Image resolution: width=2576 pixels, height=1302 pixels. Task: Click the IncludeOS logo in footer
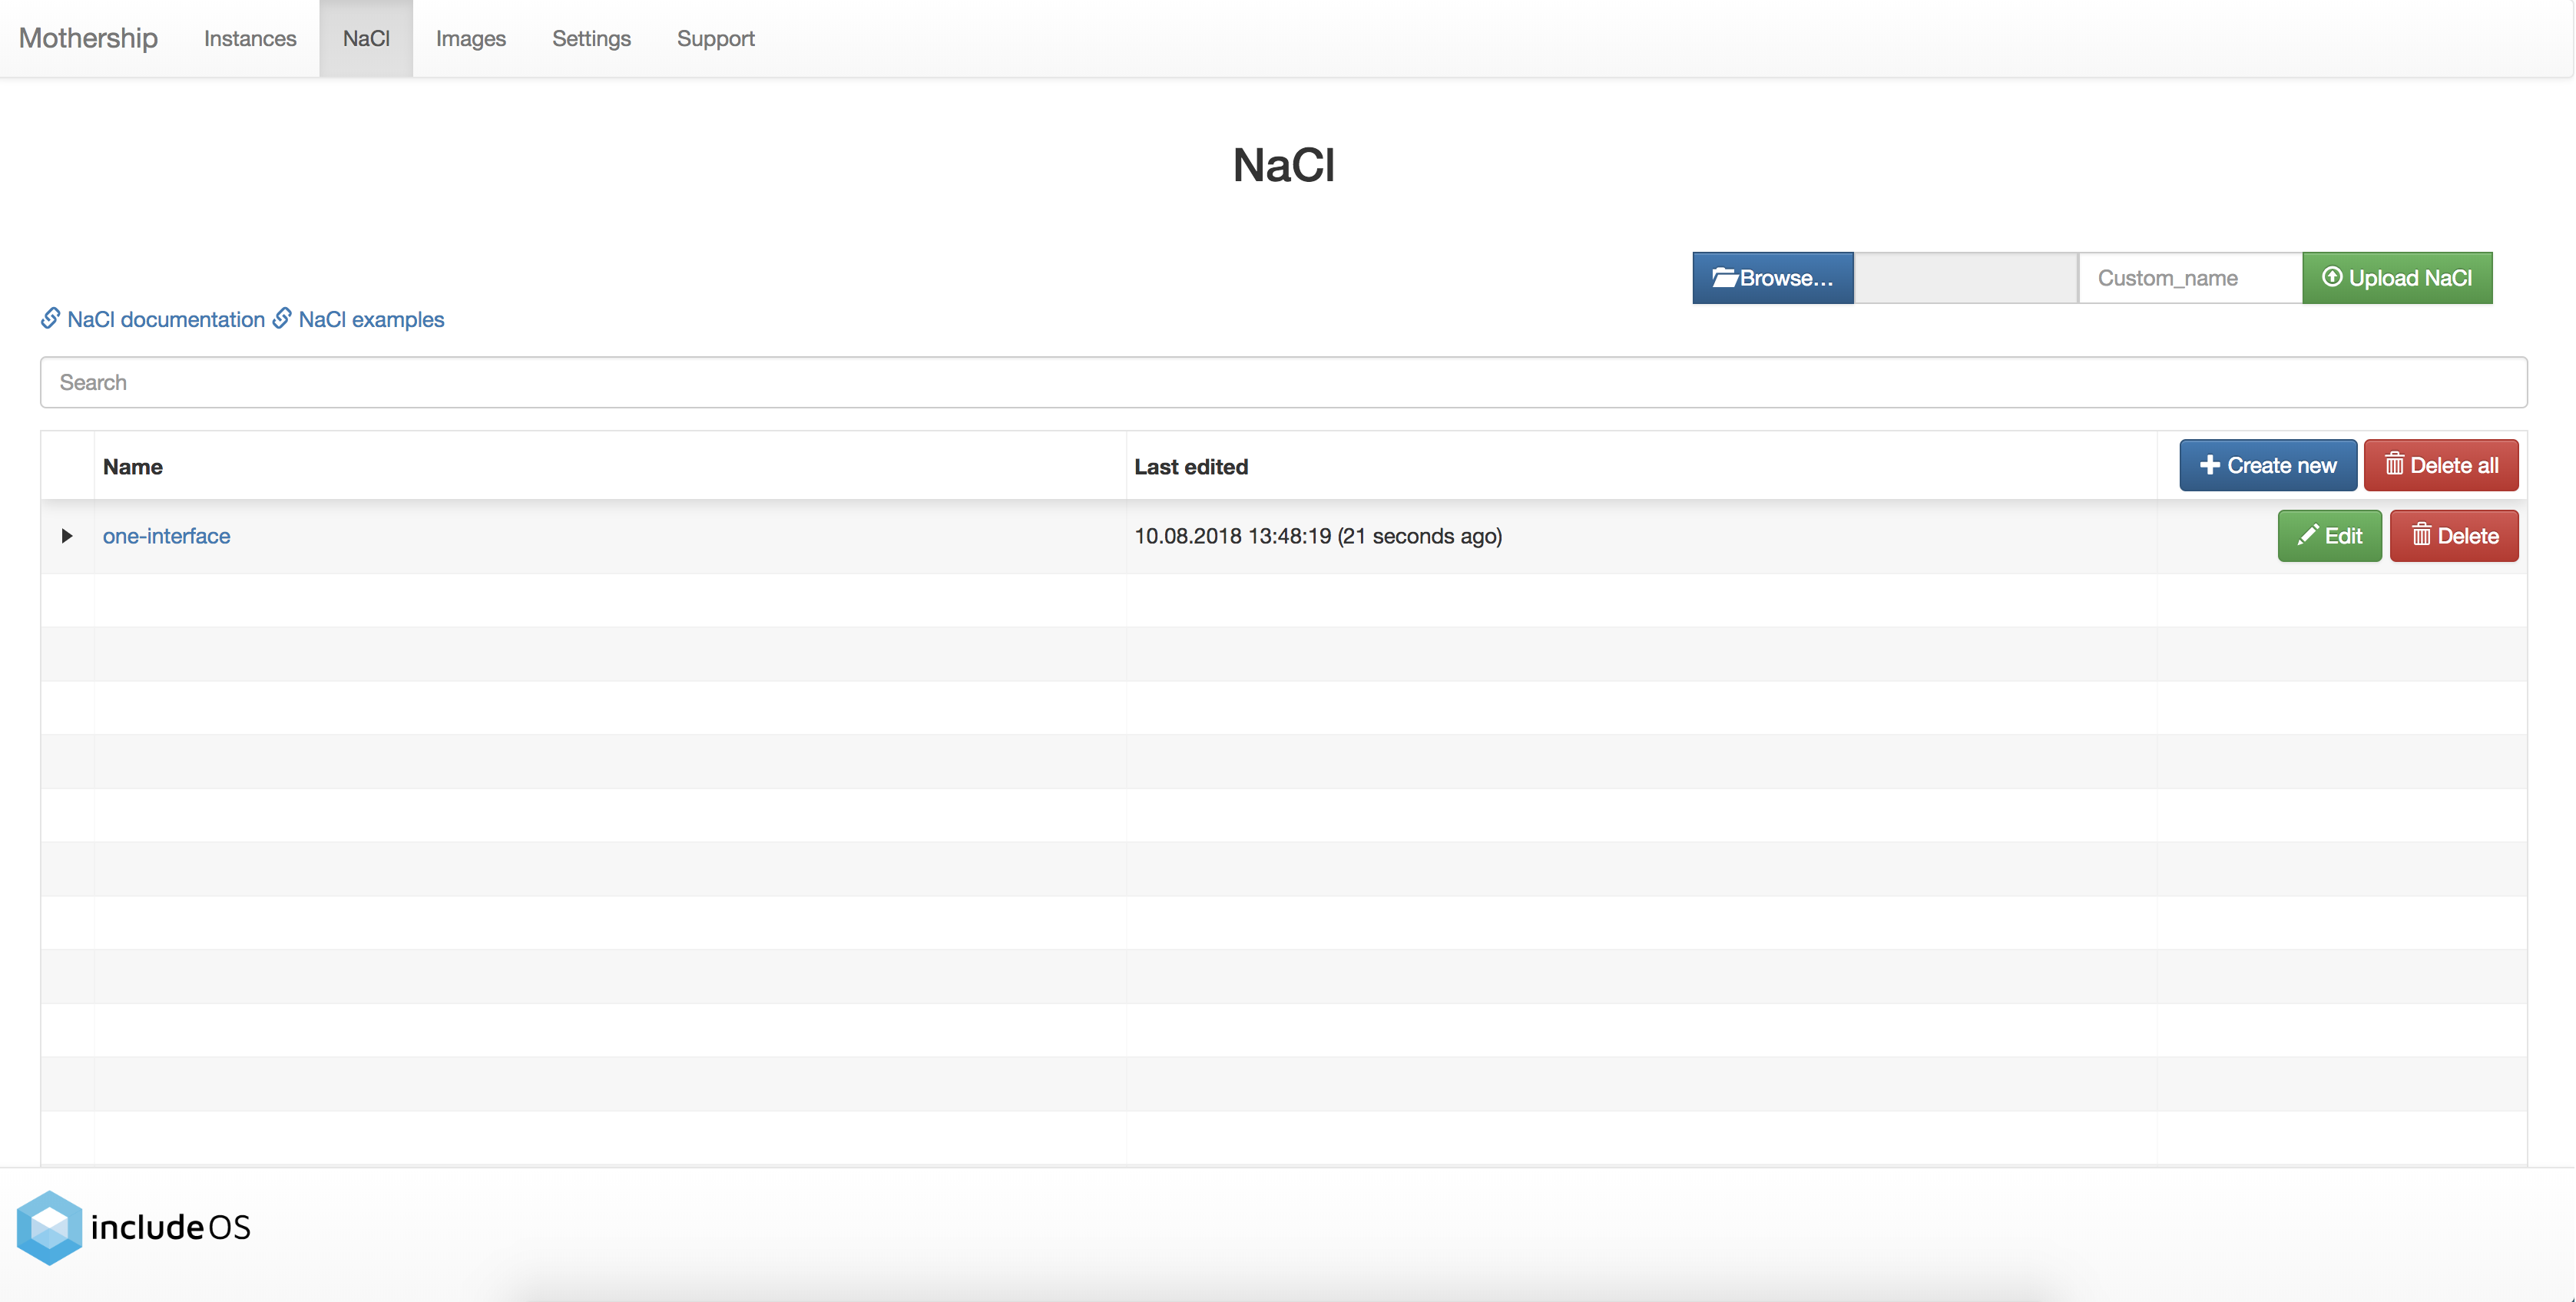134,1227
